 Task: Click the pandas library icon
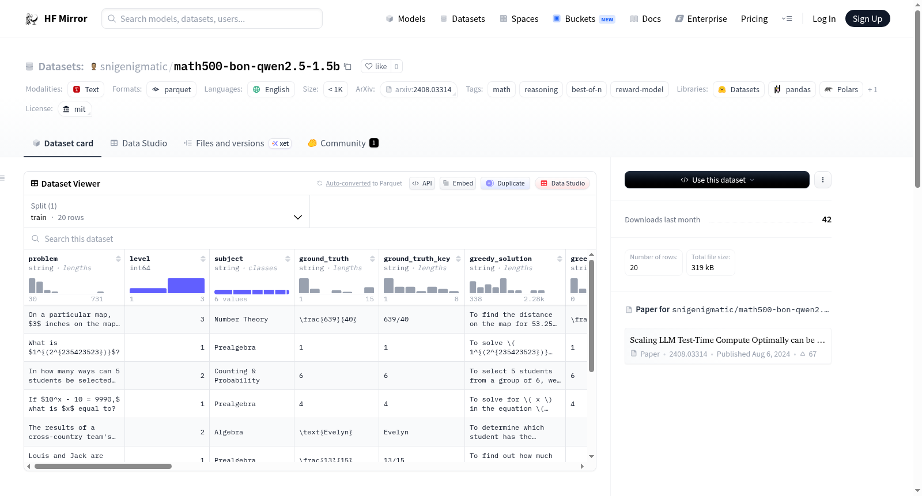point(777,89)
